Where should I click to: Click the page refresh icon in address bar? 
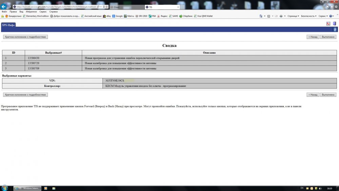[x=107, y=7]
